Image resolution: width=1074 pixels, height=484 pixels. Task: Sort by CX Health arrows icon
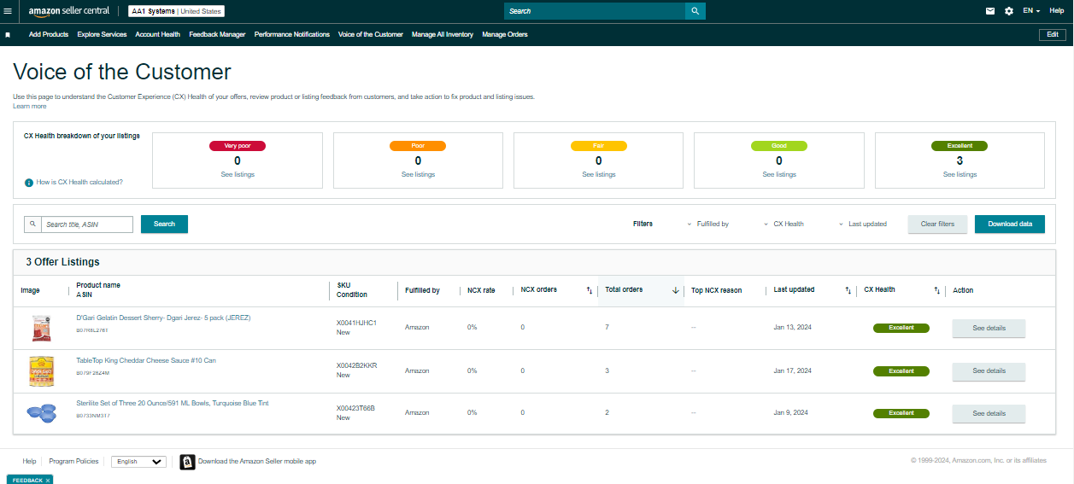[936, 290]
